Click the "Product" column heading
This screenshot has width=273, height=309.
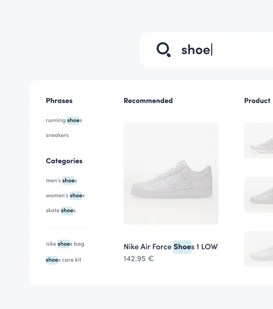pyautogui.click(x=257, y=101)
